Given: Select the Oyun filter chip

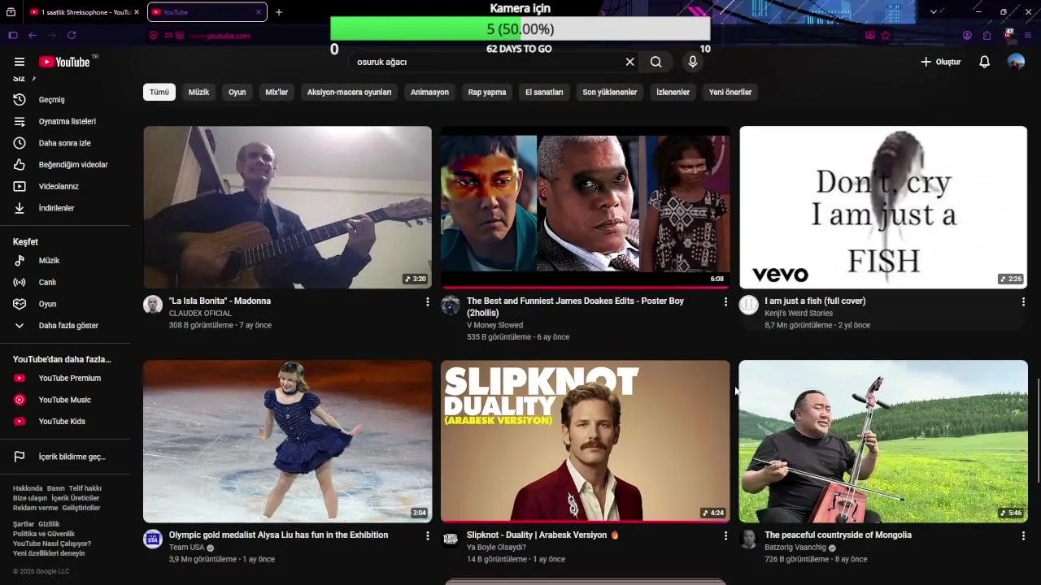Looking at the screenshot, I should click(237, 92).
